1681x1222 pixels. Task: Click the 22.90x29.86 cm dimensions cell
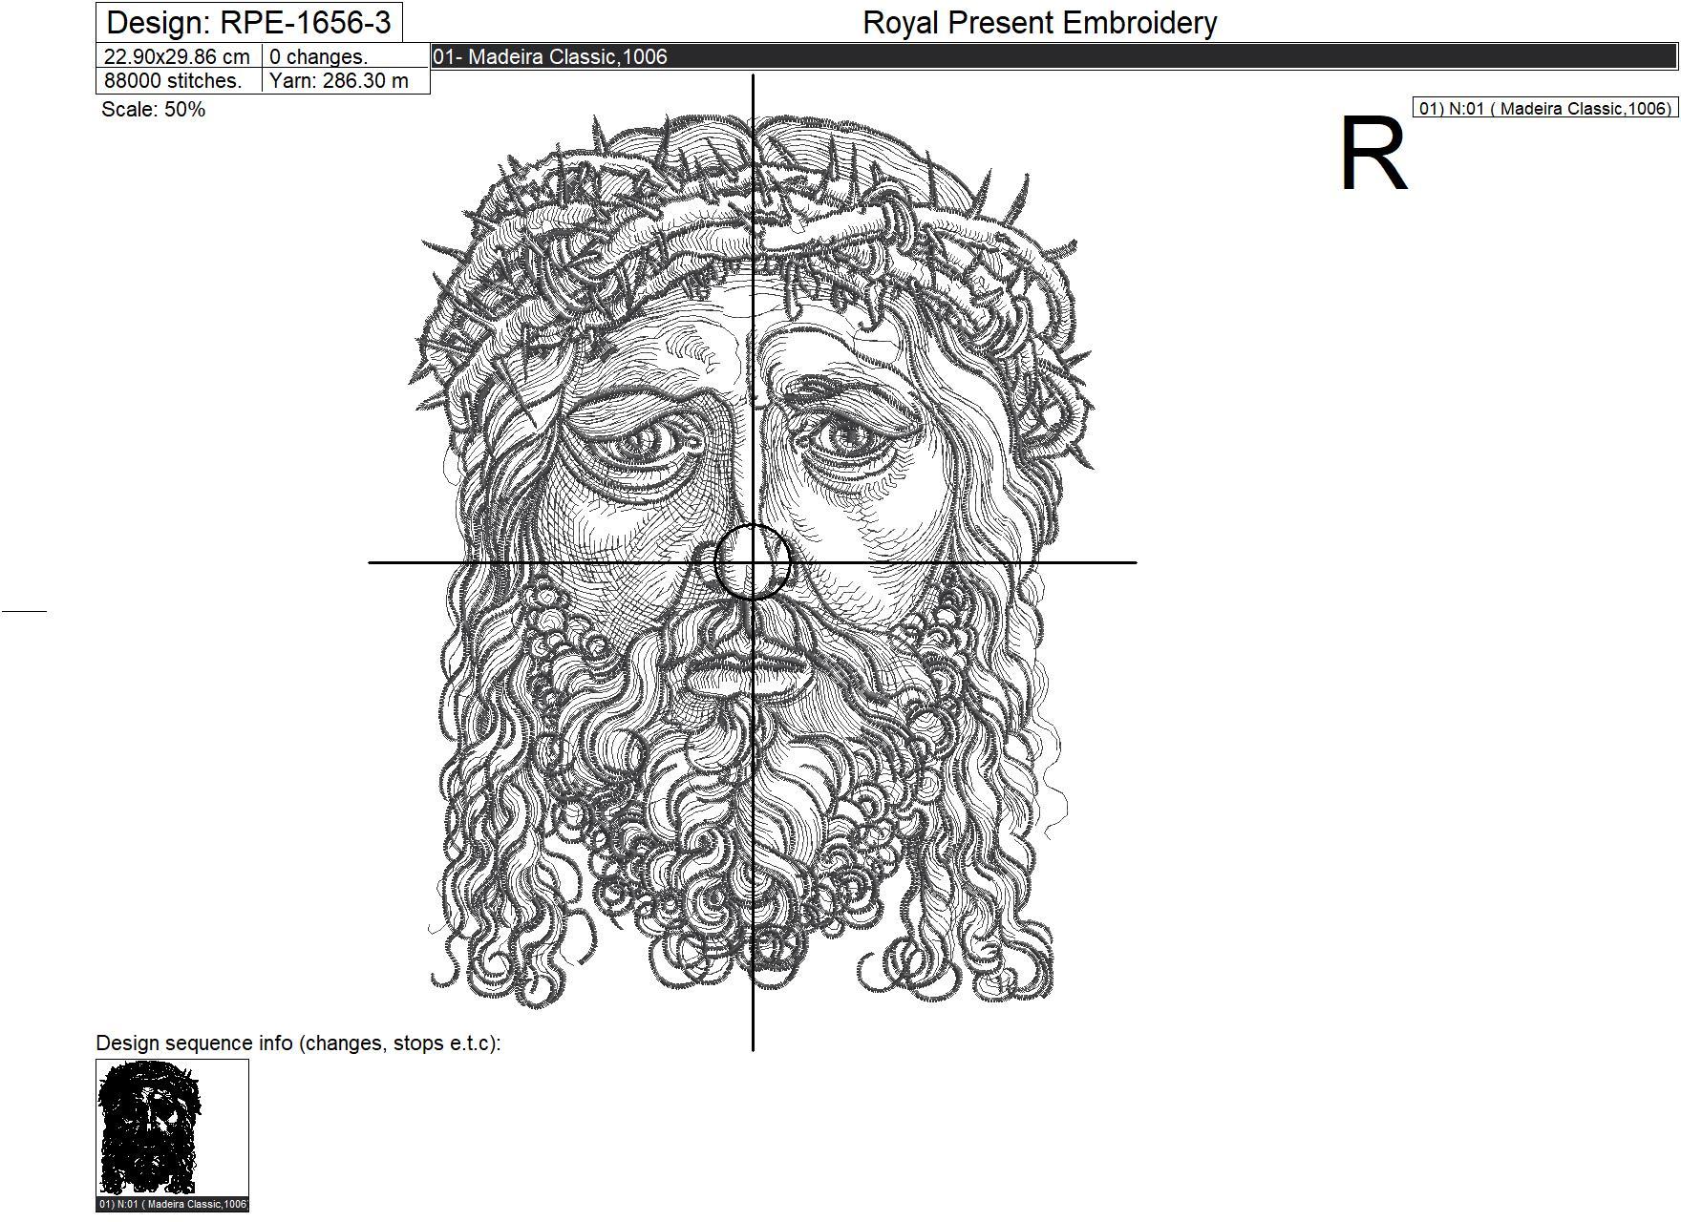pos(179,56)
